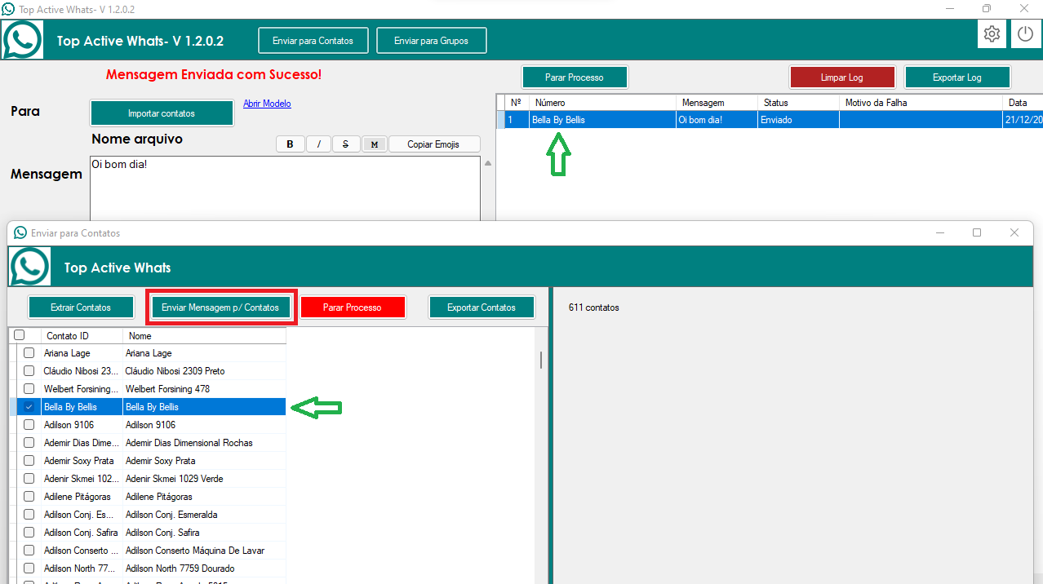Apply bold formatting with the B button
This screenshot has width=1043, height=584.
(290, 144)
